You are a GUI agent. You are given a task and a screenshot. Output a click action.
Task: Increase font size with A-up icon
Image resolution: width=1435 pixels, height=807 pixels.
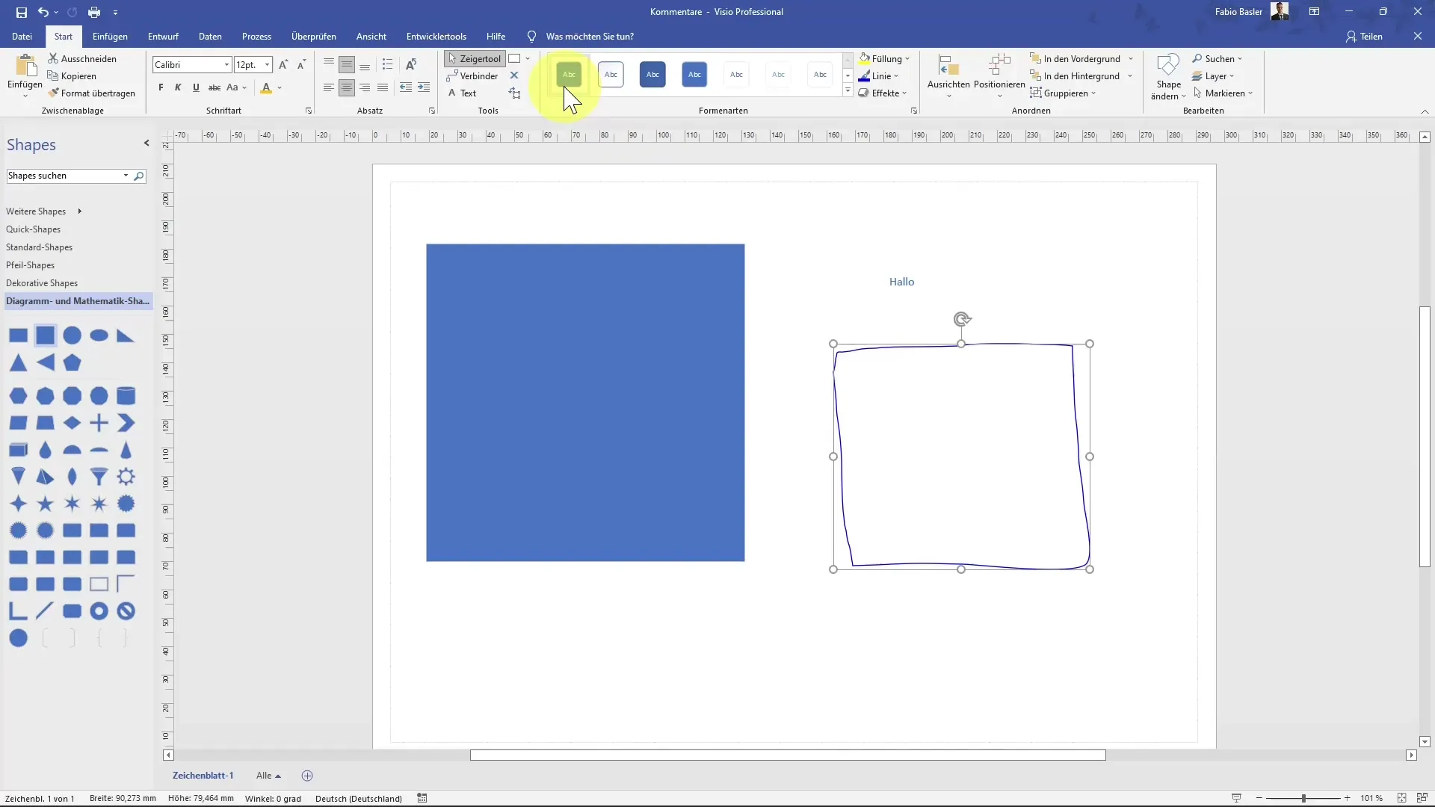(x=283, y=65)
